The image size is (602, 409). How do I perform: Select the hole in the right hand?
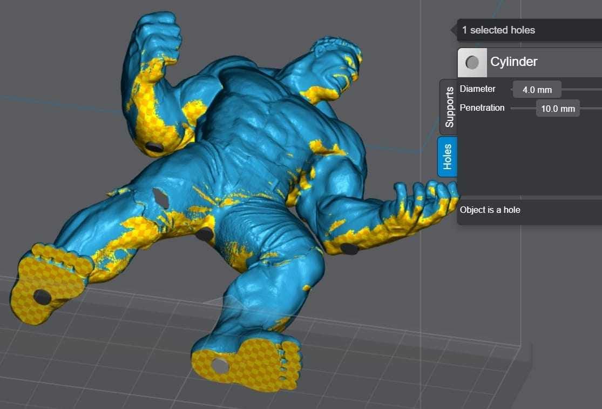pyautogui.click(x=350, y=250)
